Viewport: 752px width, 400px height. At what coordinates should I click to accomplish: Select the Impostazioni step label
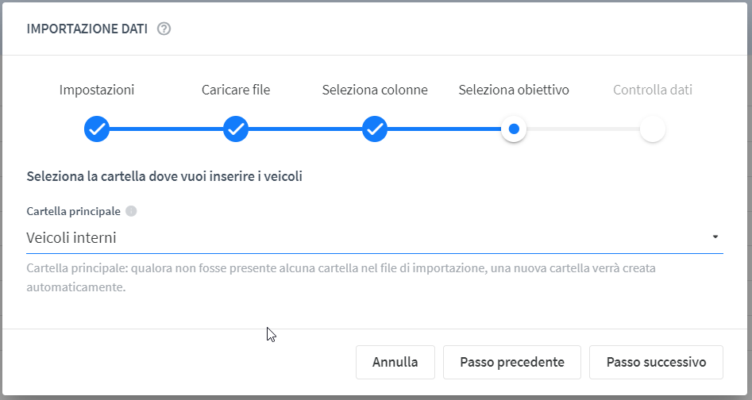[97, 90]
